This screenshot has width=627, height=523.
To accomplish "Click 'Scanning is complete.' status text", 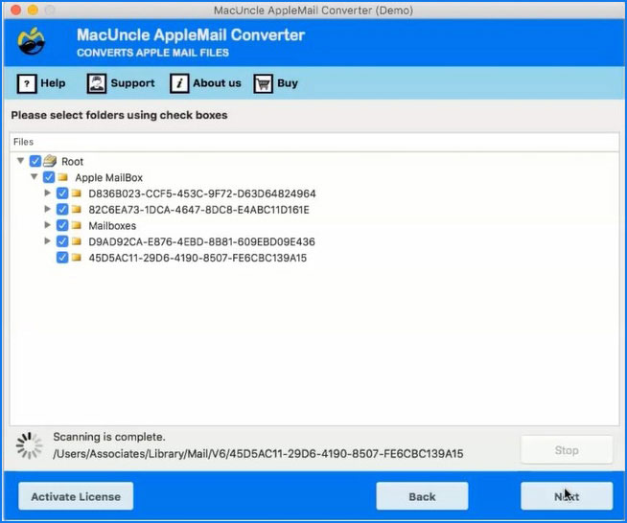I will click(x=109, y=437).
